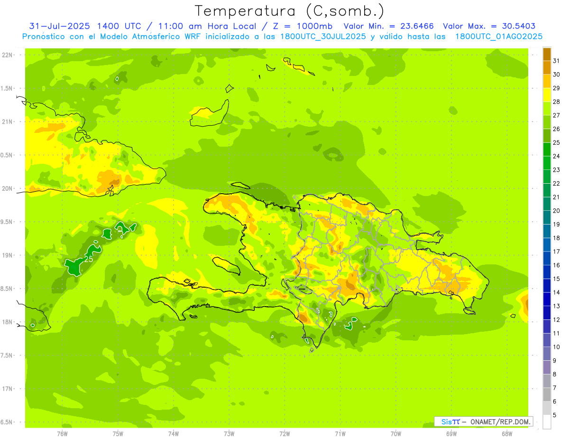This screenshot has width=569, height=440.
Task: Click the "10" colorbar scale label
Action: pyautogui.click(x=557, y=347)
